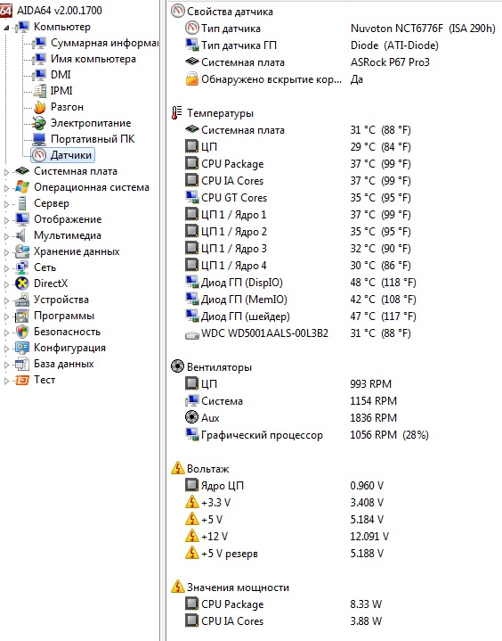Expand the Отображение tree node
The height and width of the screenshot is (641, 502).
pos(6,221)
